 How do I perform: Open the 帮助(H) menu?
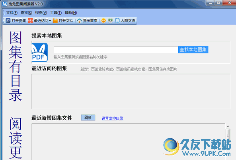[71, 13]
